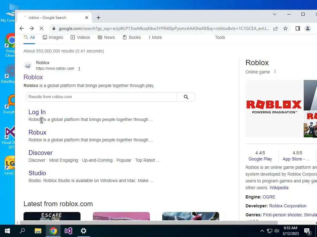Go back using the browser back arrow
This screenshot has height=237, width=317.
(22, 28)
